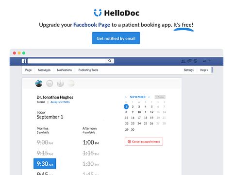This screenshot has width=233, height=175.
Task: Open the messages chat icon
Action: (189, 61)
